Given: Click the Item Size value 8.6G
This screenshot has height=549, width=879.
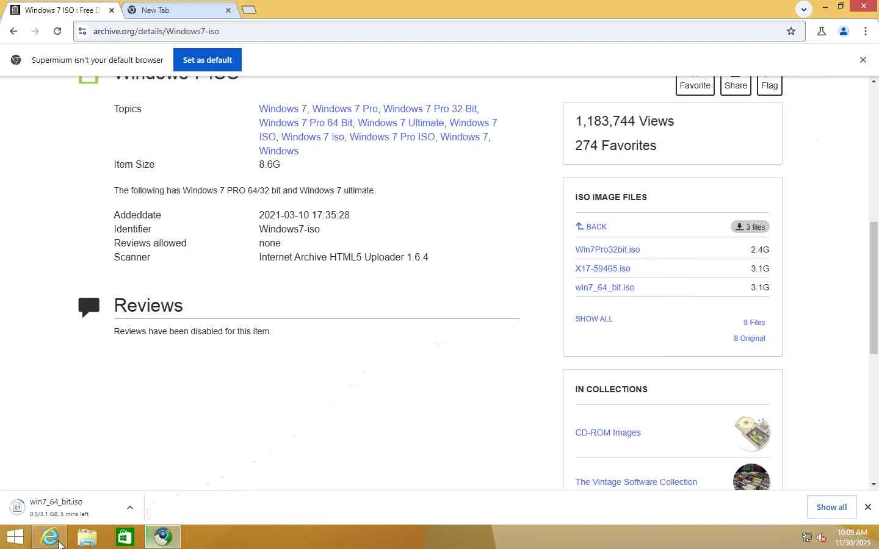Looking at the screenshot, I should tap(269, 164).
